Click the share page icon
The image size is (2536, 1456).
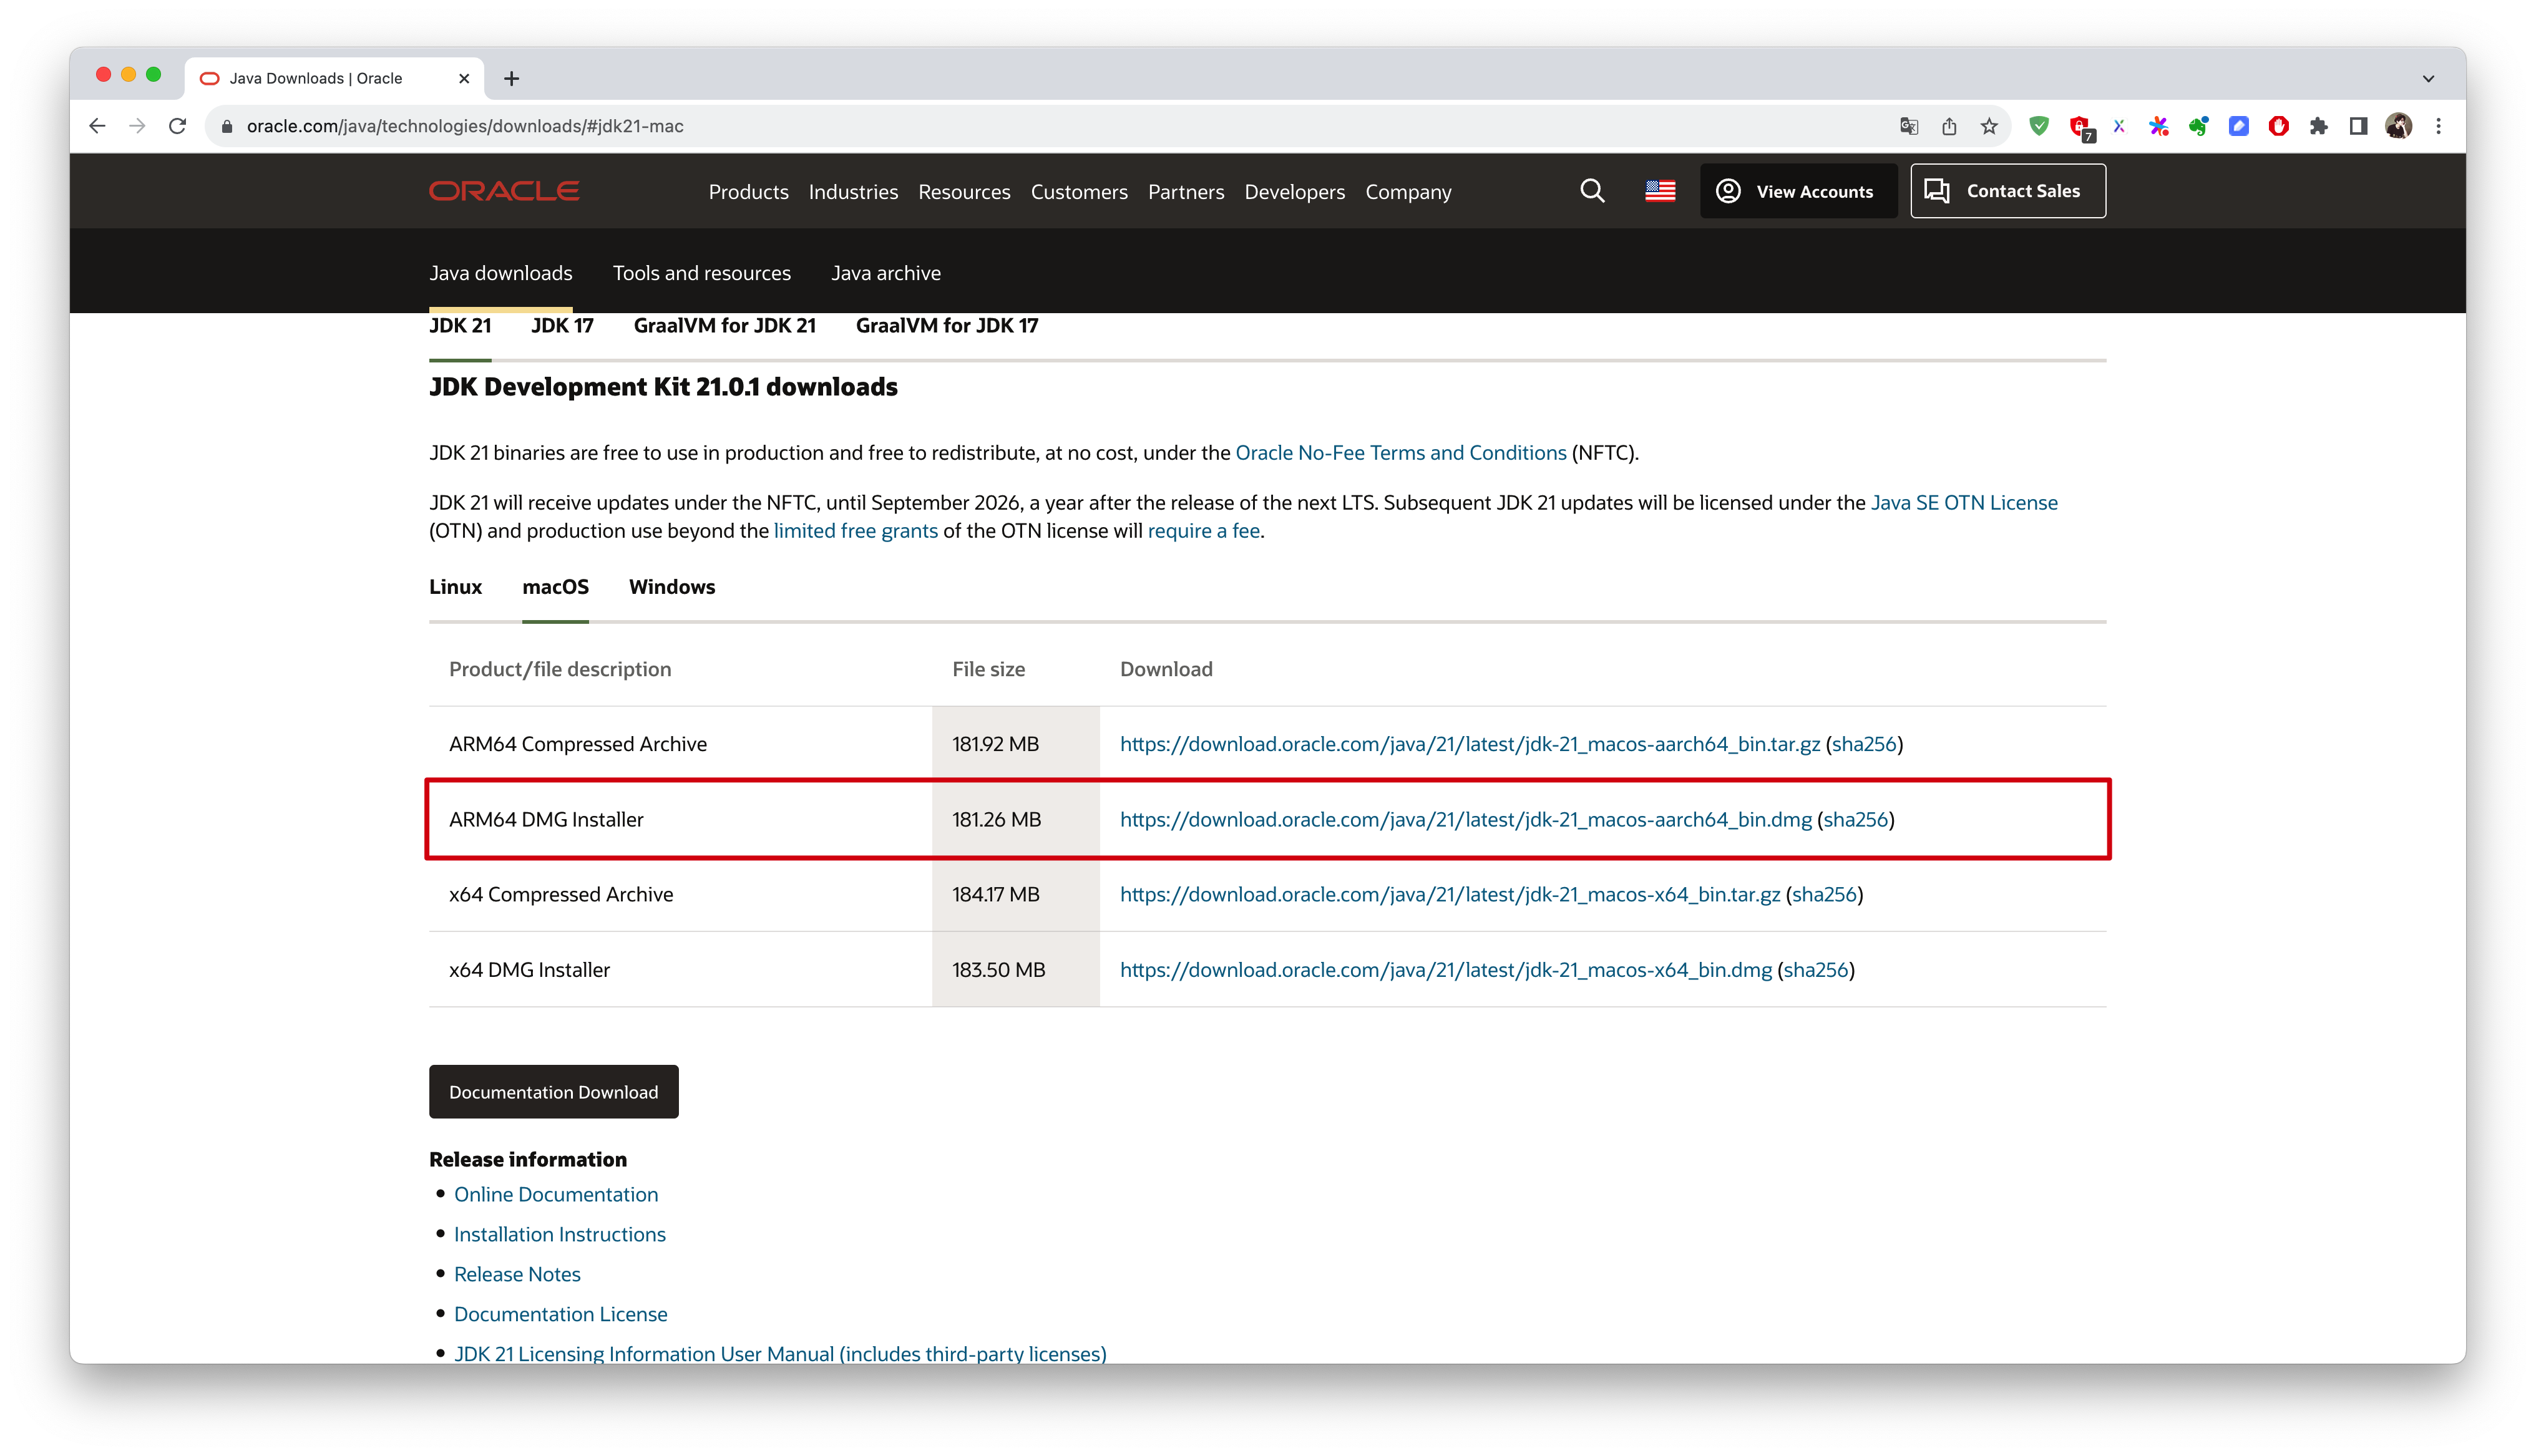click(x=1949, y=126)
